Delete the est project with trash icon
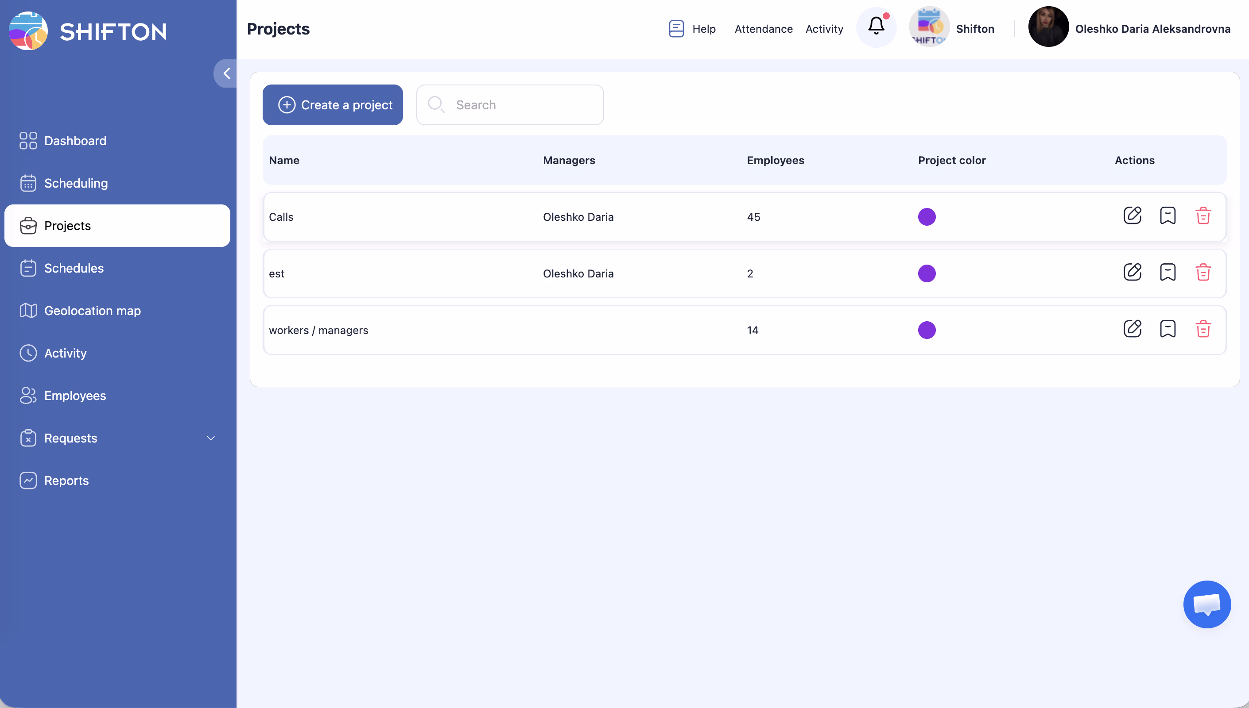The image size is (1249, 708). 1203,272
